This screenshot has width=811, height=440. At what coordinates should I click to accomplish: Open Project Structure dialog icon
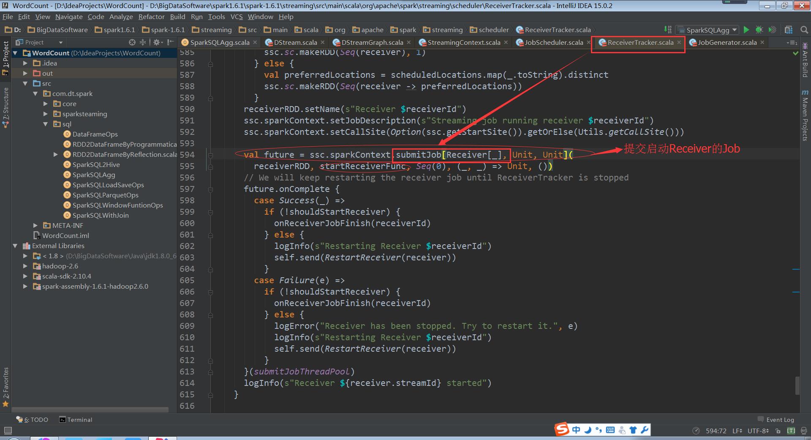point(789,30)
